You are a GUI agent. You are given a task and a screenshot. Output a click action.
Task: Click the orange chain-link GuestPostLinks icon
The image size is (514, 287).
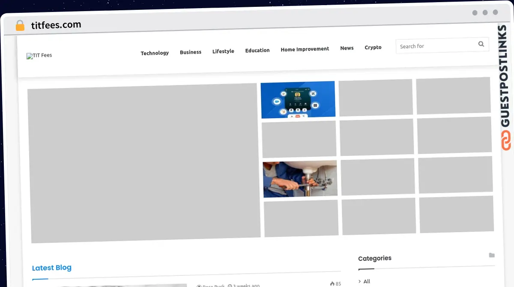coord(506,141)
